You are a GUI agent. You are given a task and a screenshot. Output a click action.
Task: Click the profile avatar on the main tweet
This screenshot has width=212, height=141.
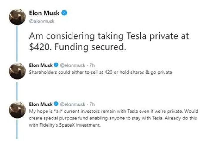click(18, 16)
